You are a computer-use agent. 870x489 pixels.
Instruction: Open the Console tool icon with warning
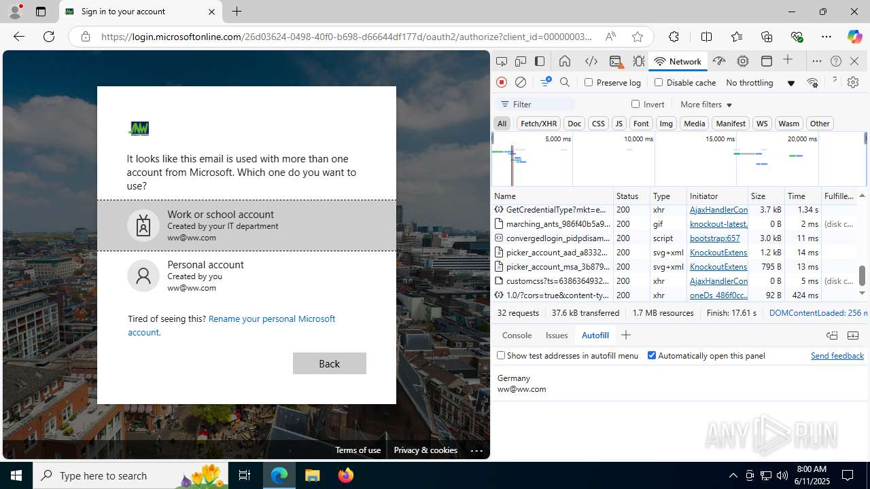tap(616, 61)
